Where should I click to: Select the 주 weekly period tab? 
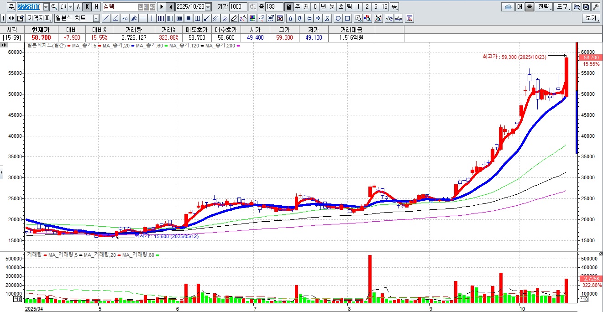298,7
